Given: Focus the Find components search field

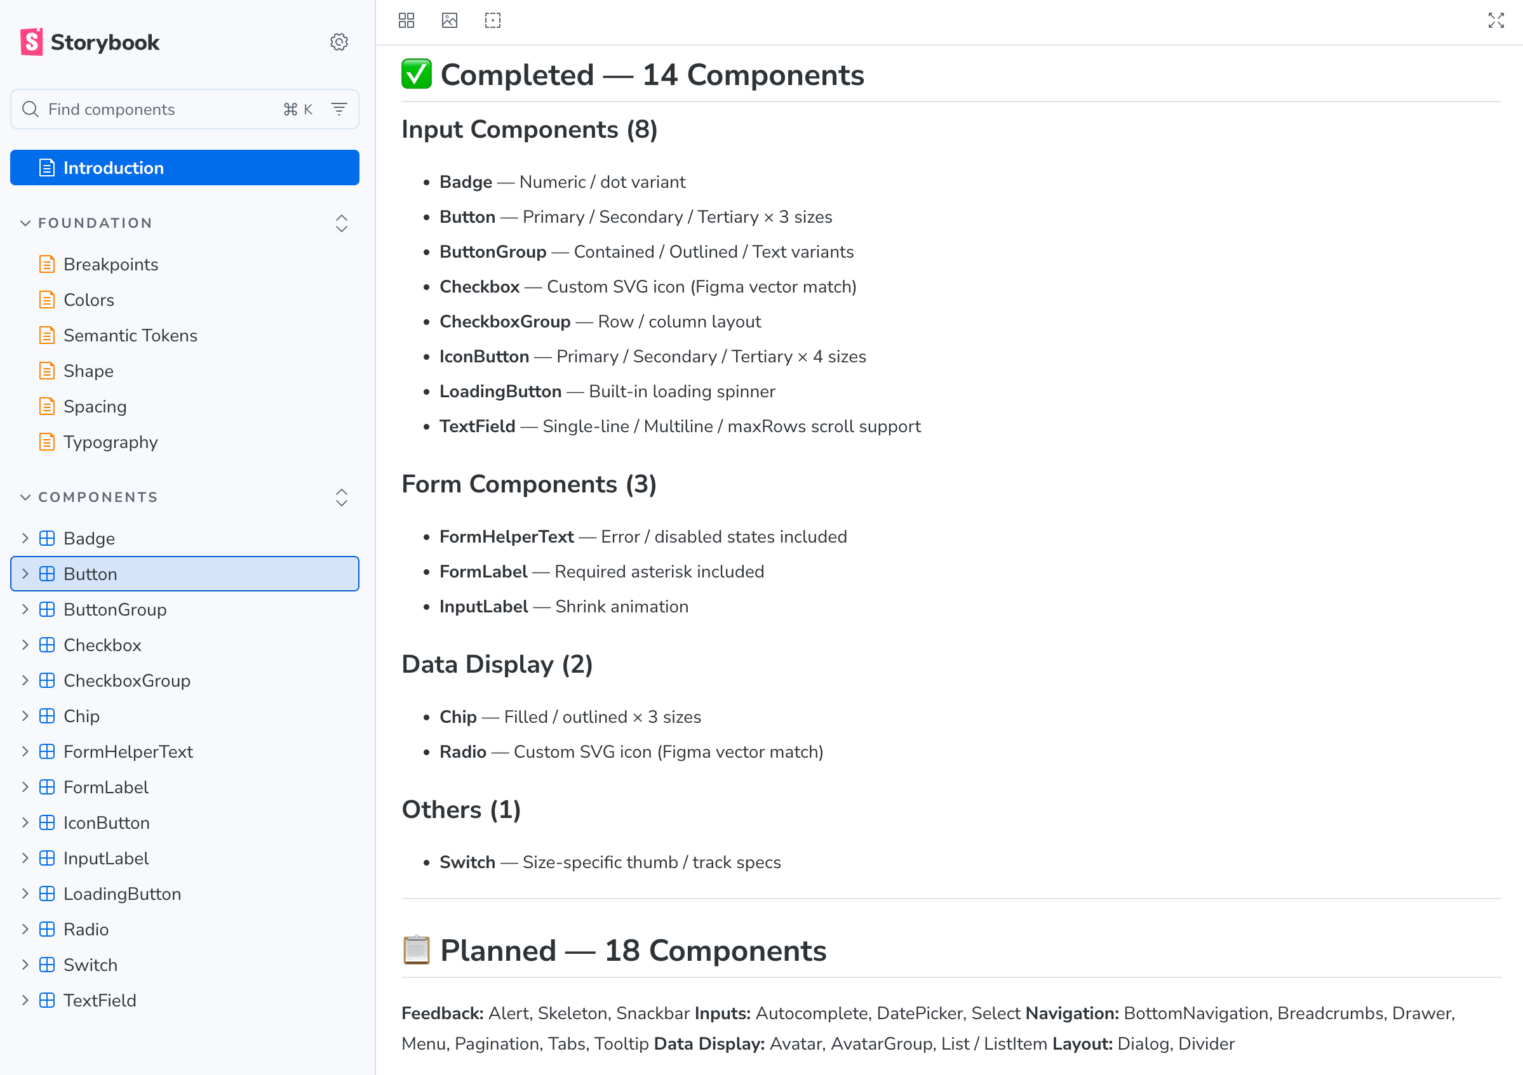Looking at the screenshot, I should coord(159,109).
